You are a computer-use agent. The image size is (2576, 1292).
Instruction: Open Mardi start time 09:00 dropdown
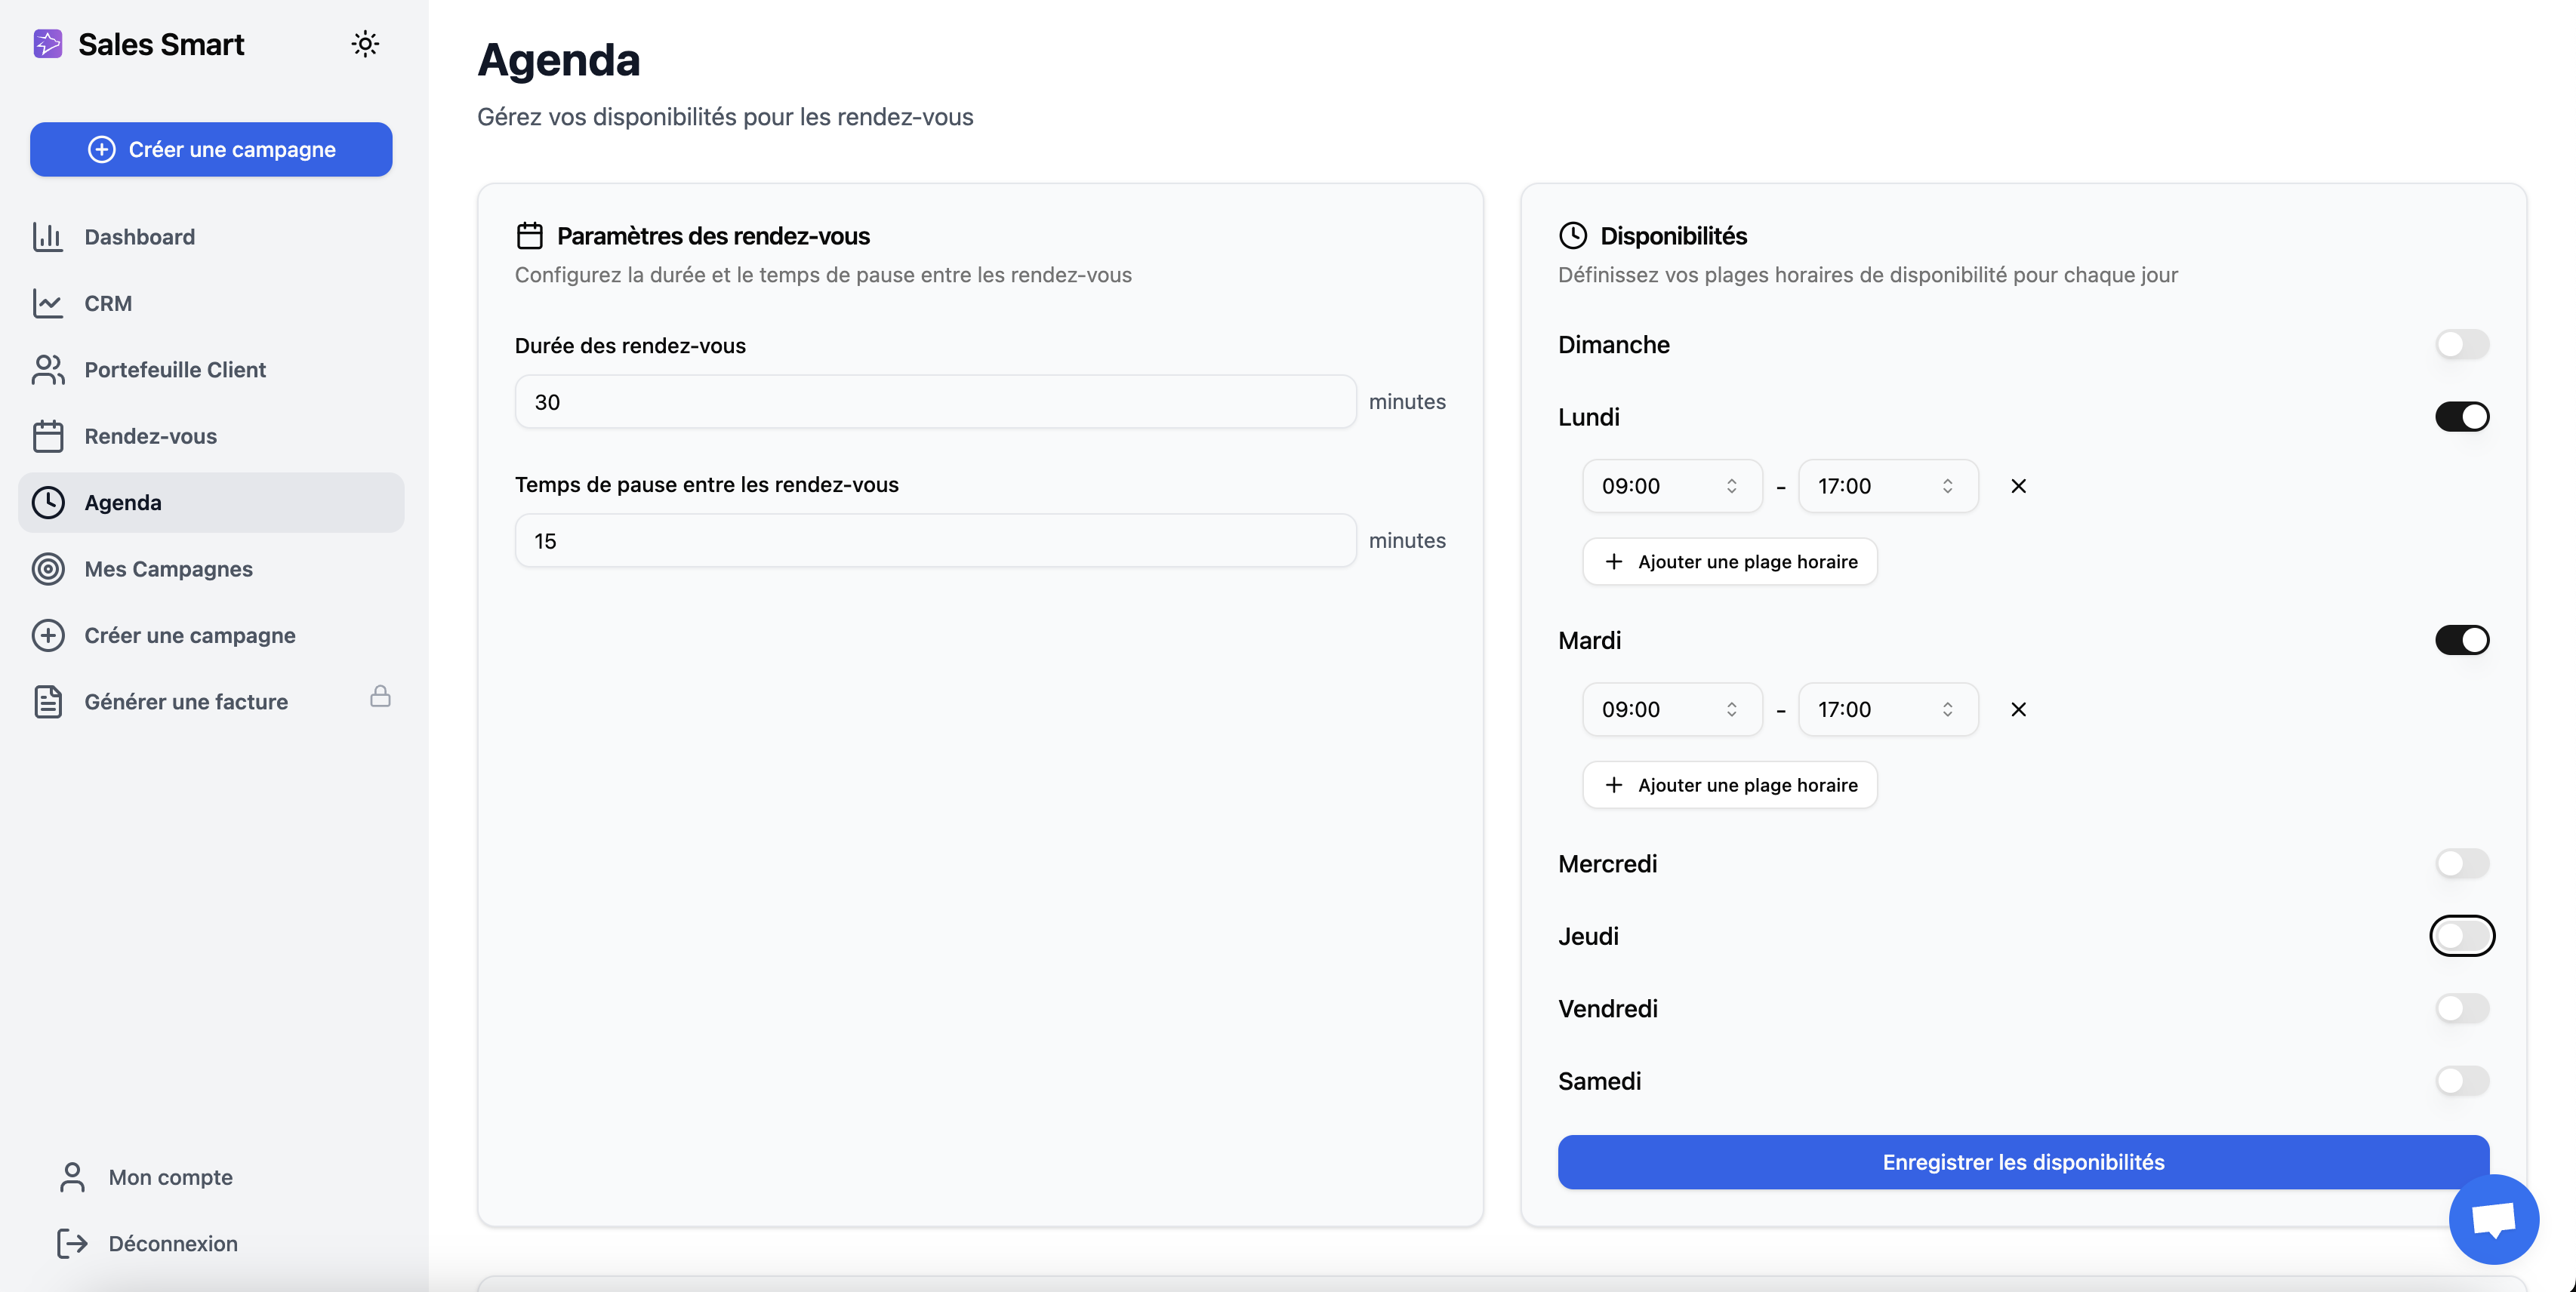click(1671, 709)
